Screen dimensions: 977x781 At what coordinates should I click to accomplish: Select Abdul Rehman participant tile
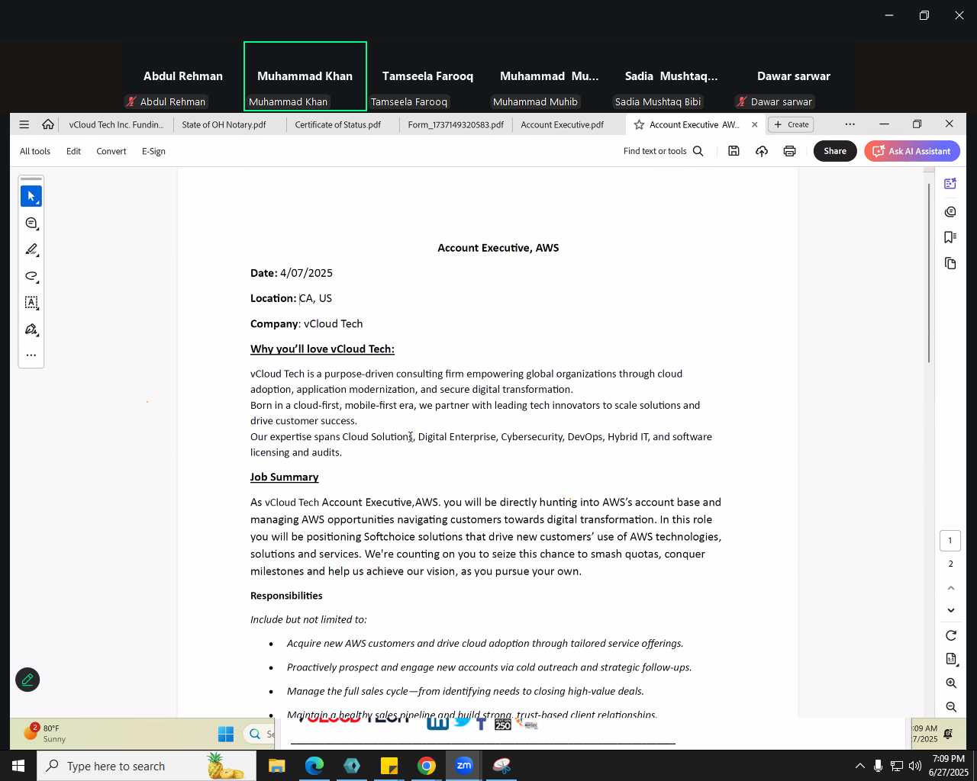coord(183,76)
